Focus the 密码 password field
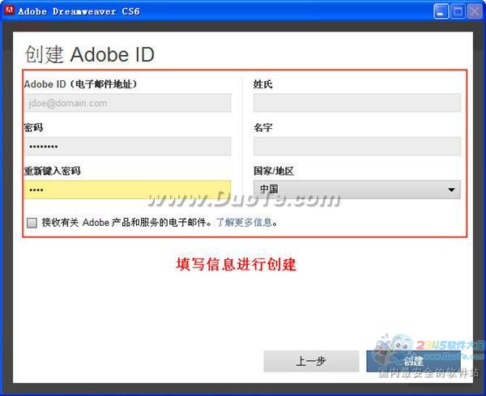486x396 pixels. (127, 147)
